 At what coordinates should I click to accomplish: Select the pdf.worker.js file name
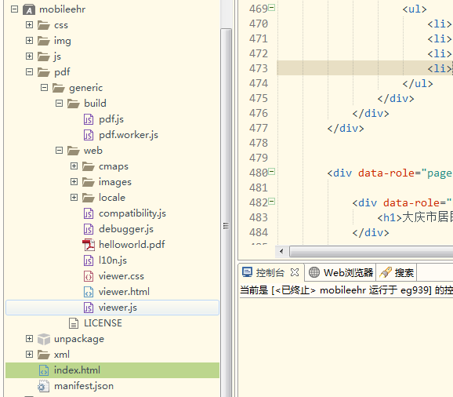pyautogui.click(x=129, y=135)
